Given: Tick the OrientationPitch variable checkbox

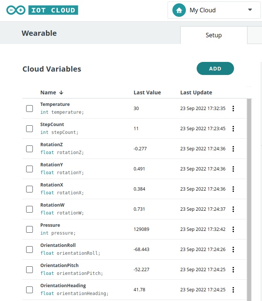Looking at the screenshot, I should point(29,270).
